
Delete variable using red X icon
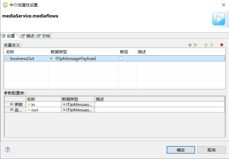coord(222,45)
